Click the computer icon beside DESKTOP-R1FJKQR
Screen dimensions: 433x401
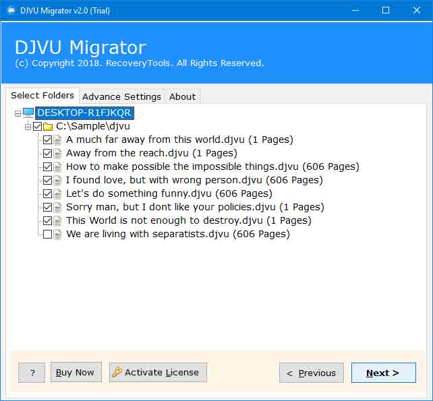[x=28, y=113]
